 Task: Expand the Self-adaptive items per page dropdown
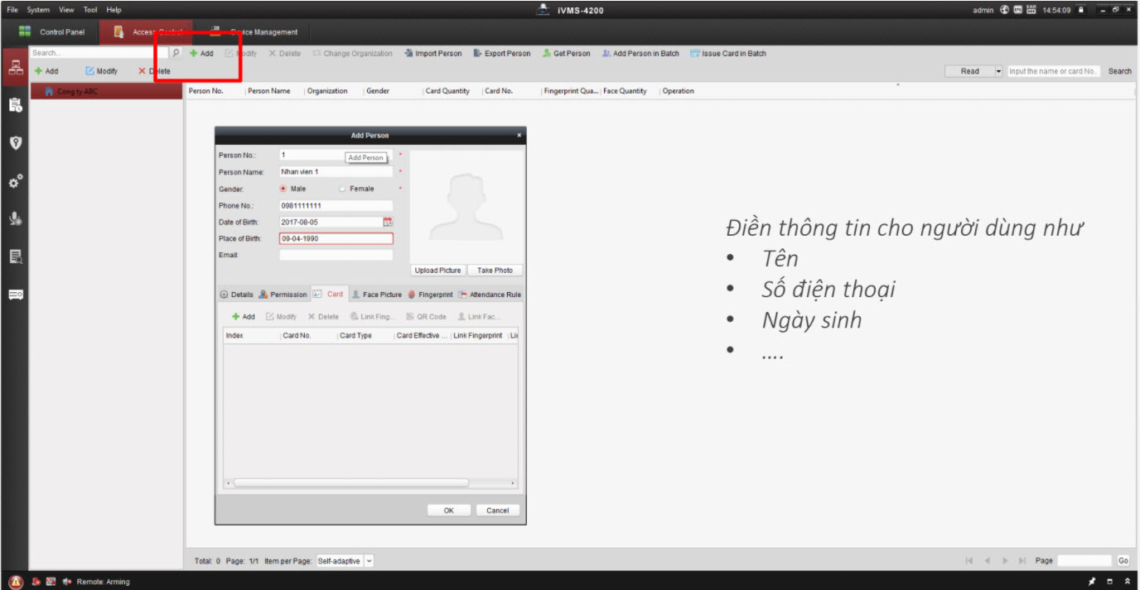pos(369,561)
